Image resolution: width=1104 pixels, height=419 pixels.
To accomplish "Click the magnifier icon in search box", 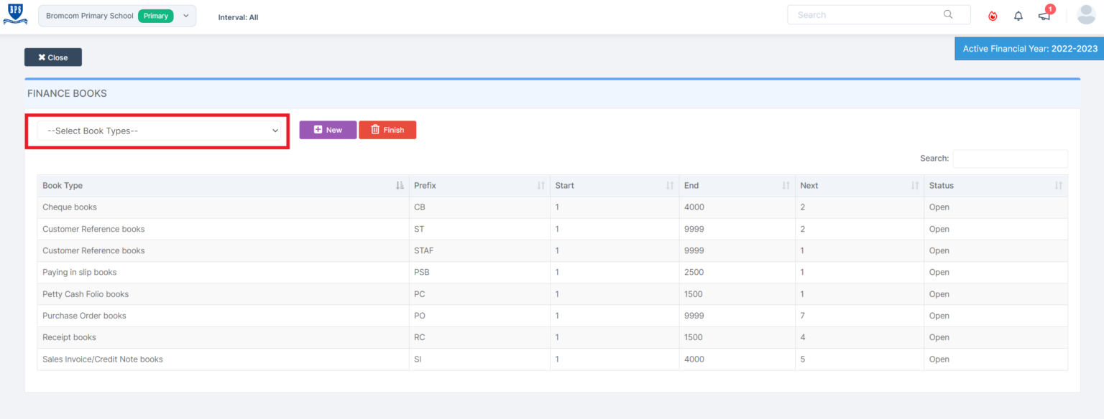I will [x=948, y=14].
